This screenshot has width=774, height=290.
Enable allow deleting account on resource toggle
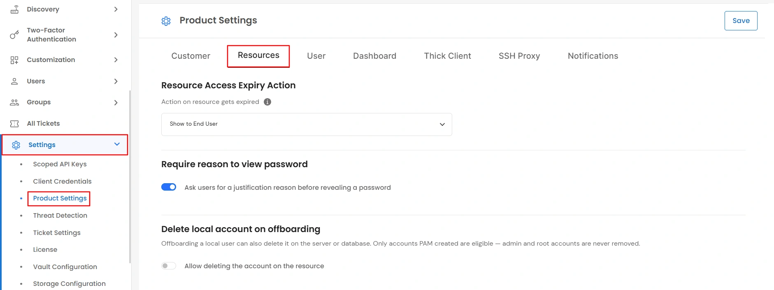pos(169,266)
